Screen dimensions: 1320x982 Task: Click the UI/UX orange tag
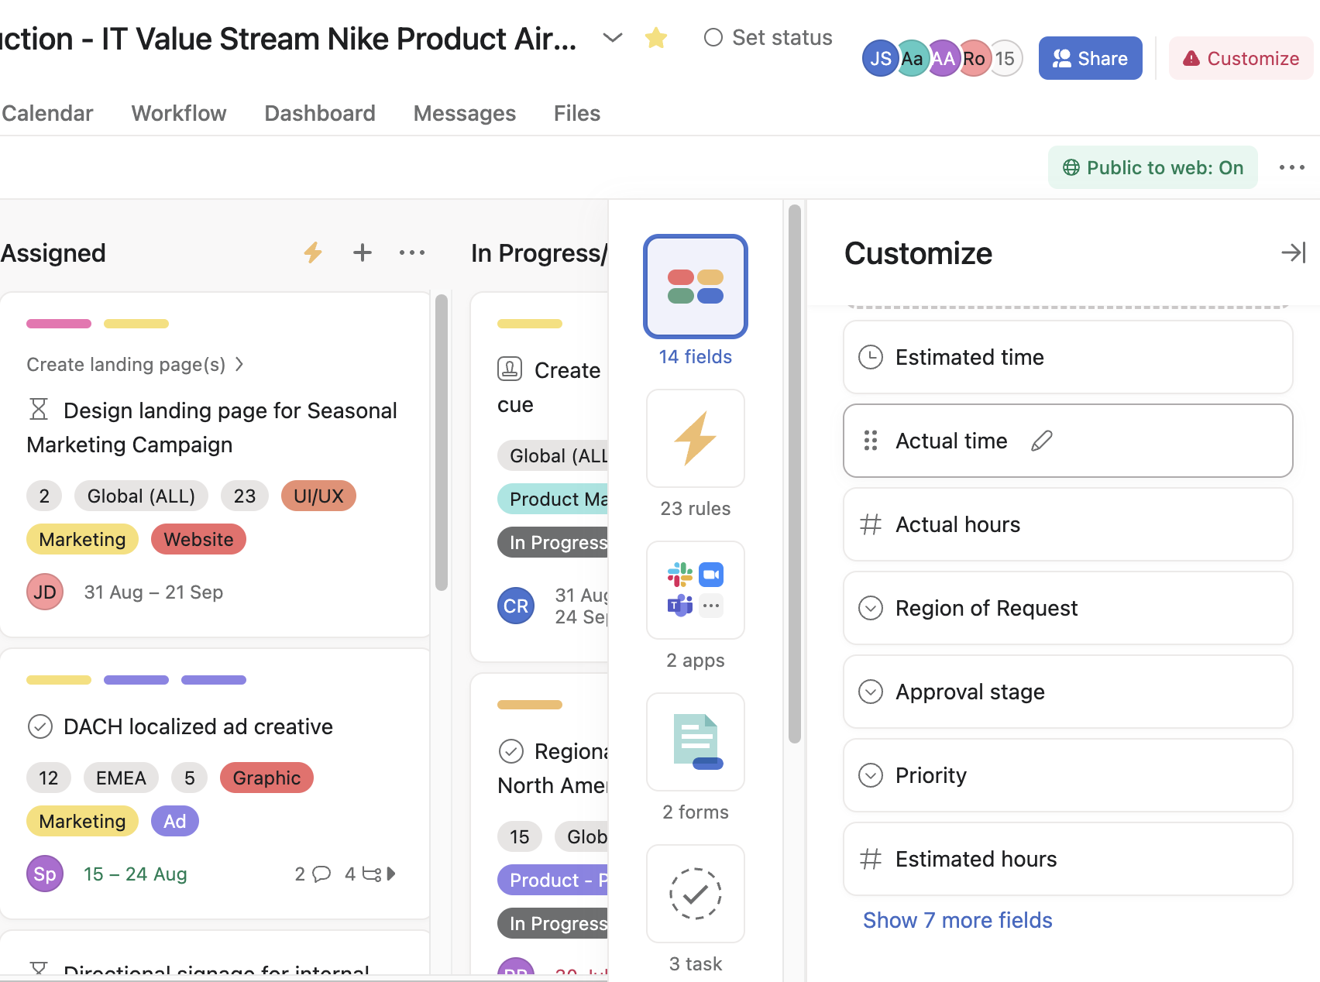tap(318, 496)
